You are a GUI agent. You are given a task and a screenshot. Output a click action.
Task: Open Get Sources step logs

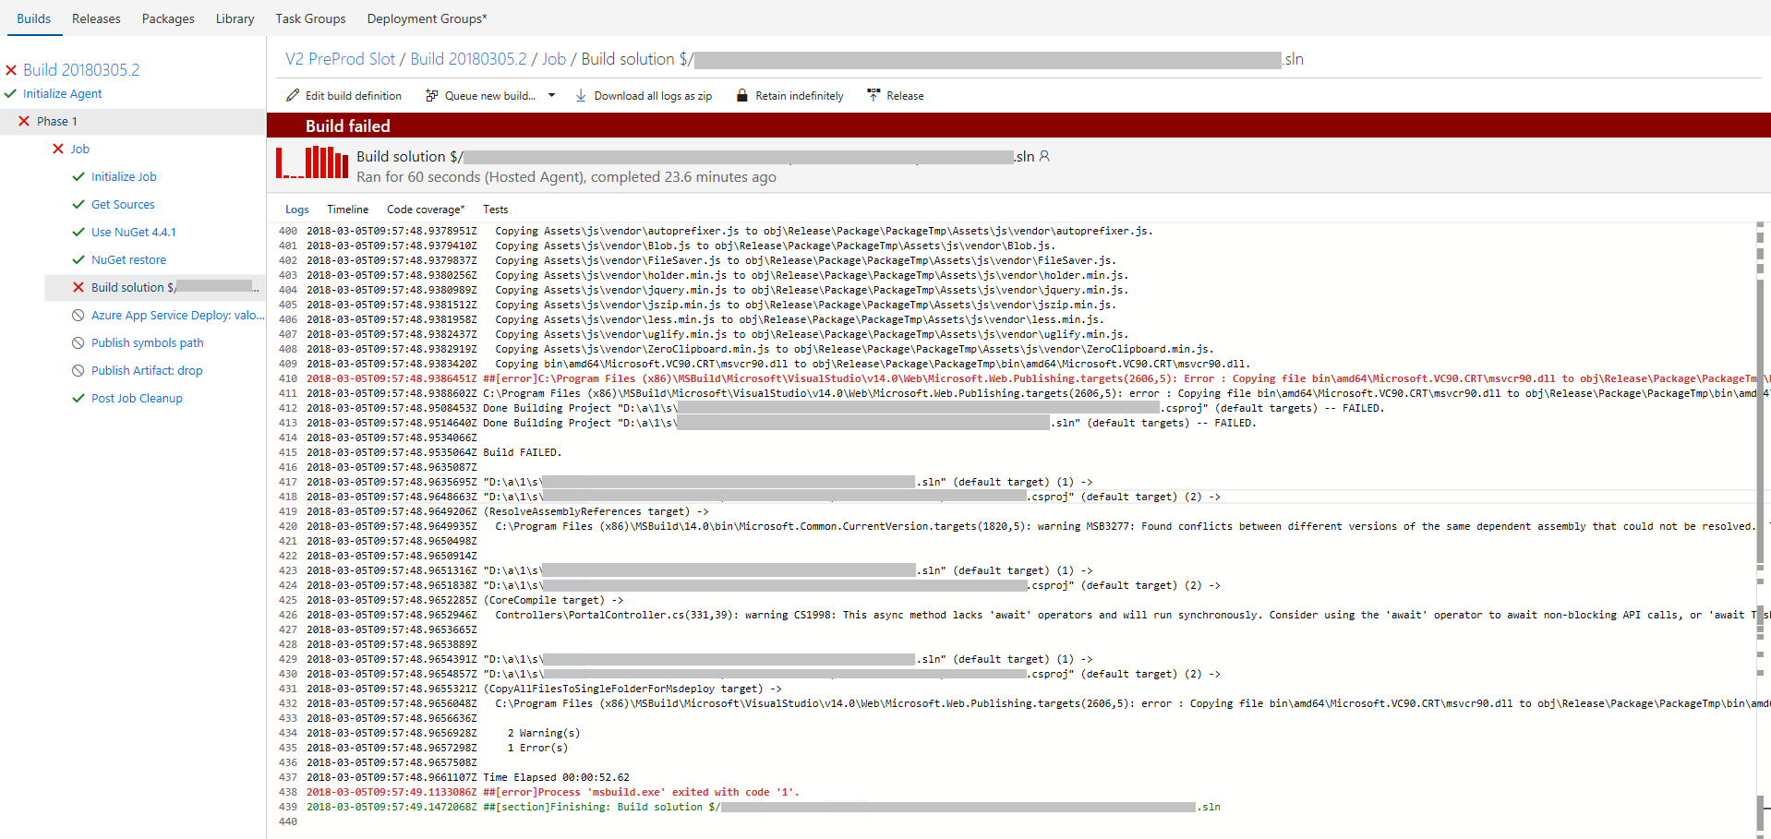click(123, 205)
